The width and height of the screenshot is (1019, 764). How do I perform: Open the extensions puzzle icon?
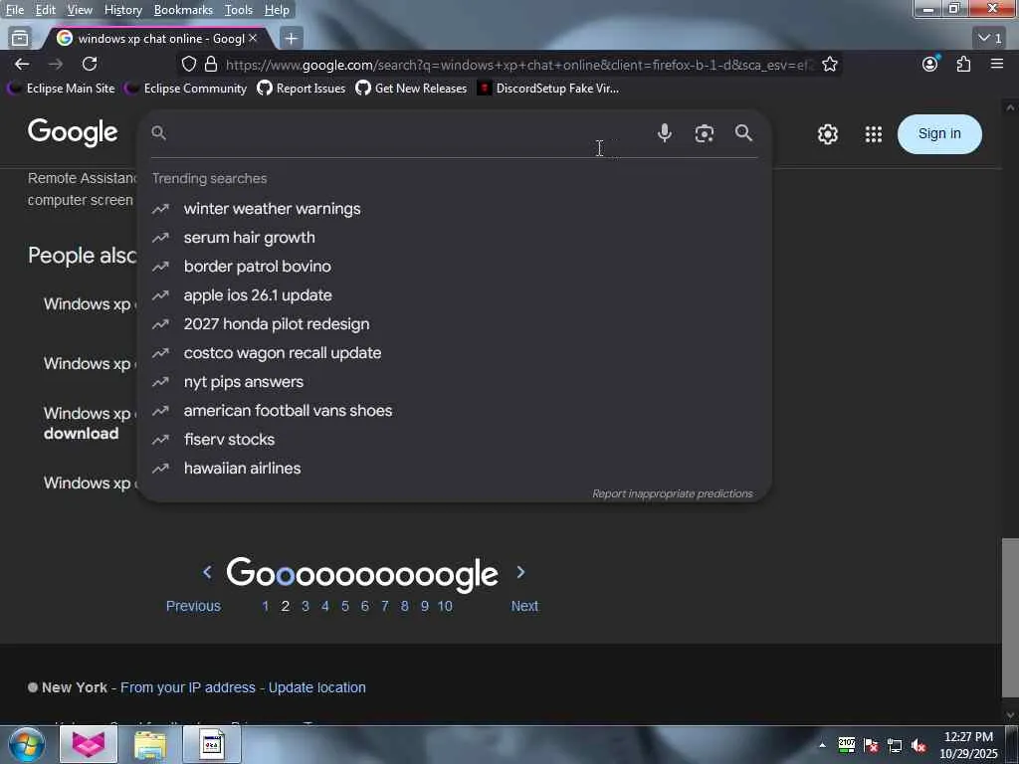click(963, 64)
